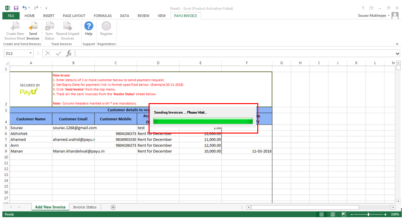Click horizontal scrollbar right arrow

click(x=393, y=207)
